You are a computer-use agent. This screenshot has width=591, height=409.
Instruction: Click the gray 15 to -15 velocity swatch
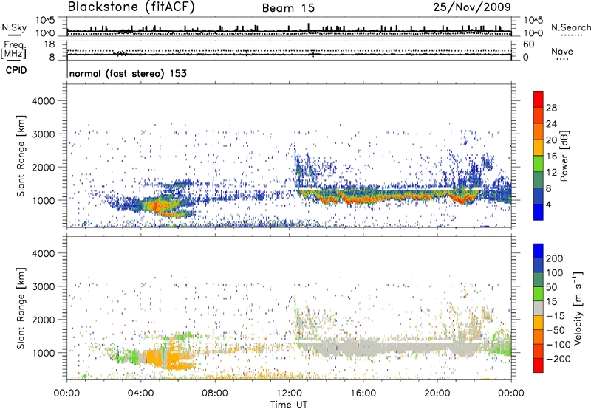[x=539, y=308]
